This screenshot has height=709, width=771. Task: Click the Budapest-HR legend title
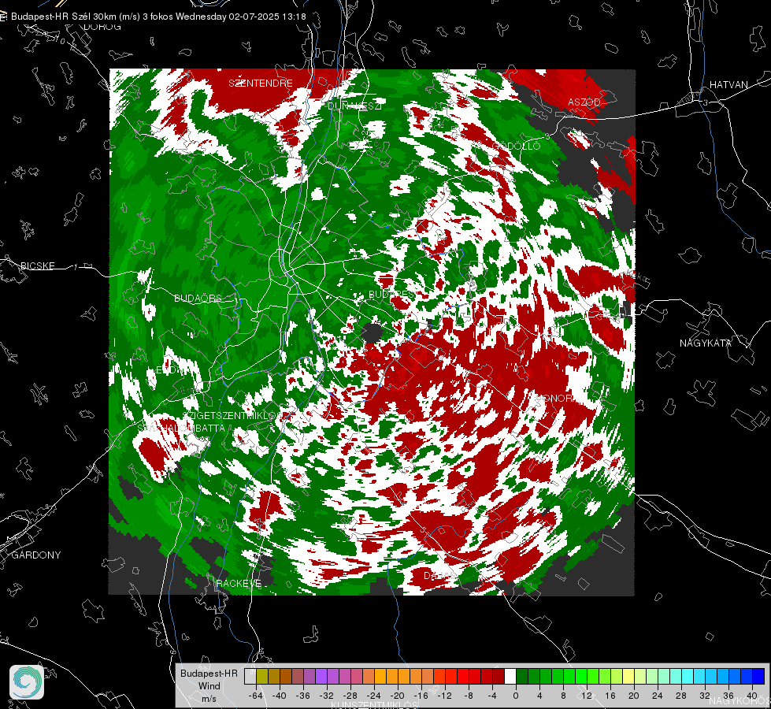[209, 673]
